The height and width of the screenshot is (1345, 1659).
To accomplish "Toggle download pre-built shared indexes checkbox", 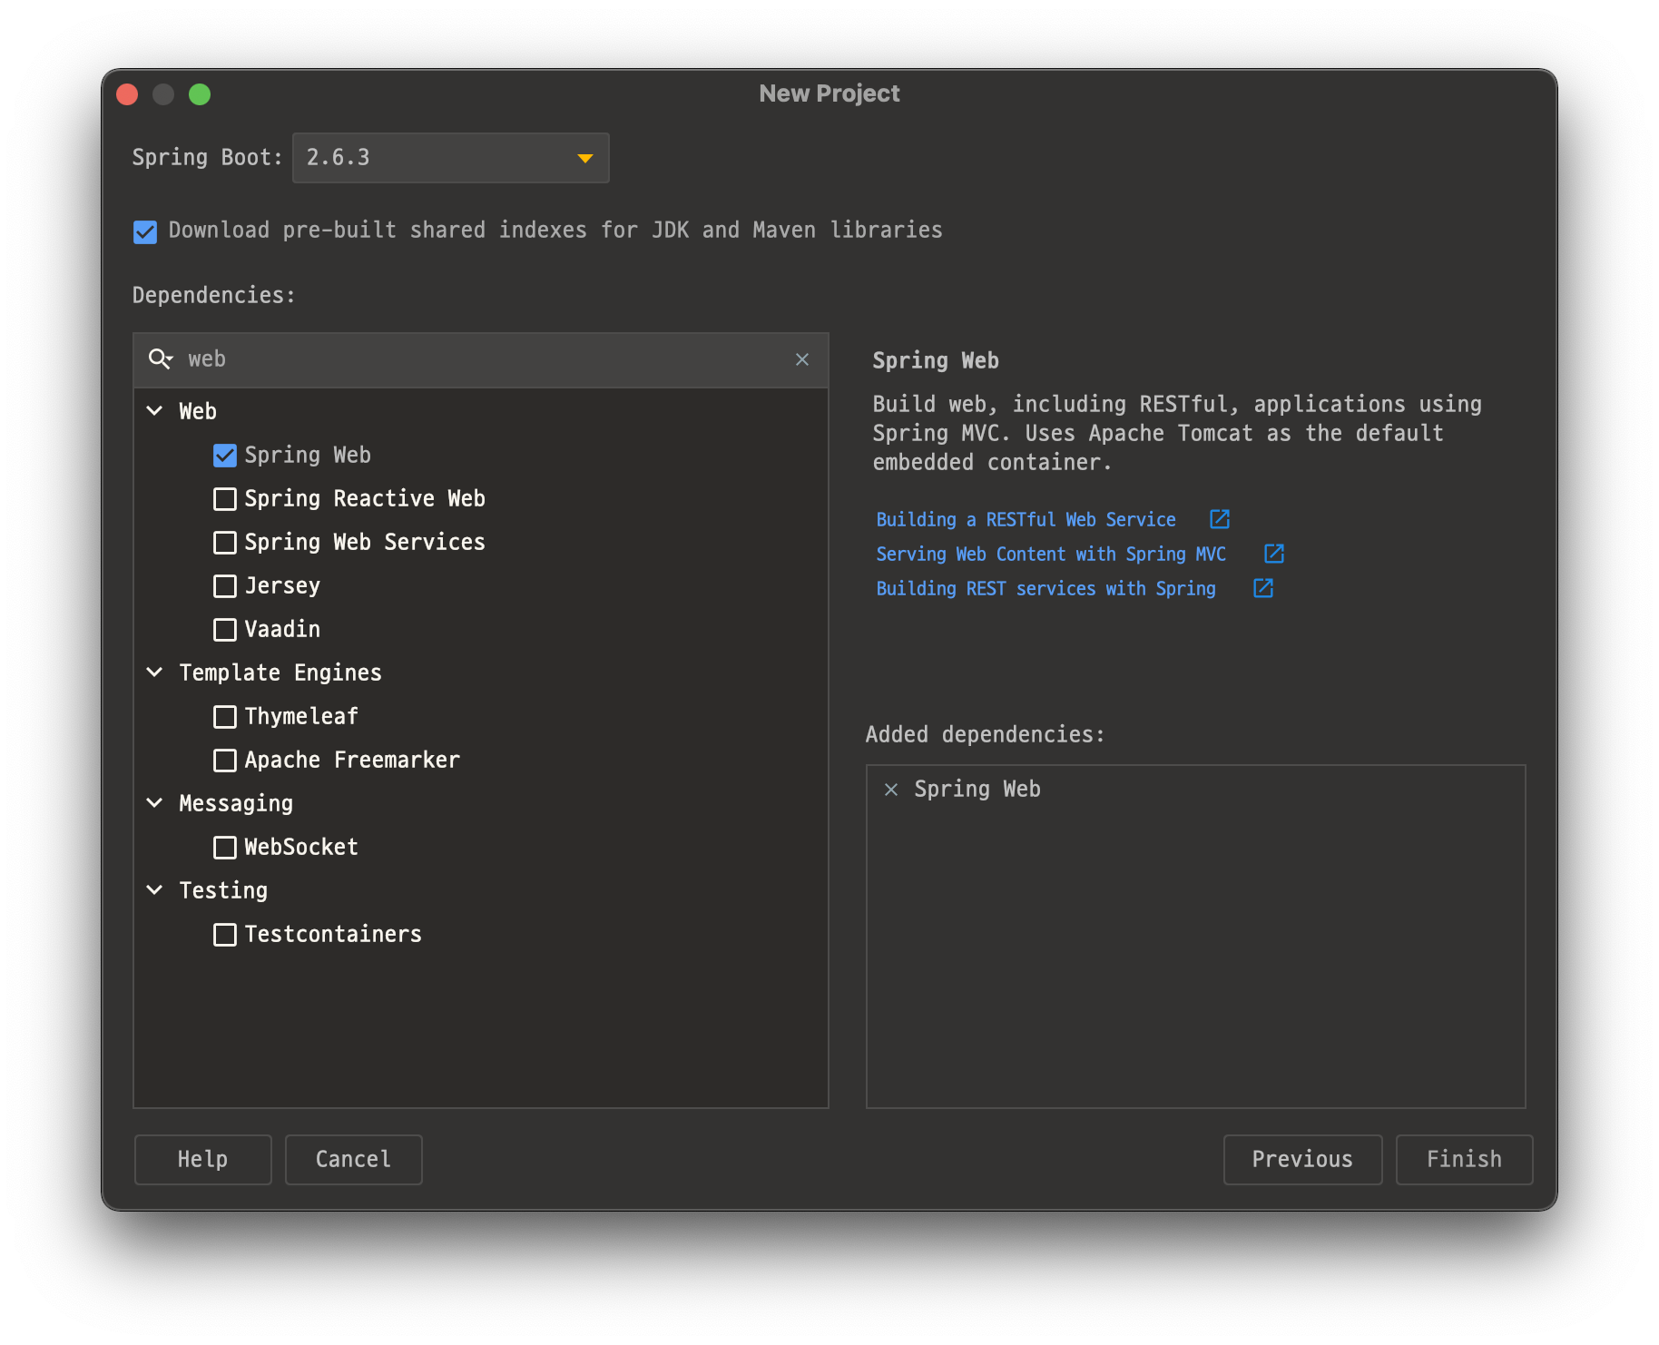I will click(145, 231).
